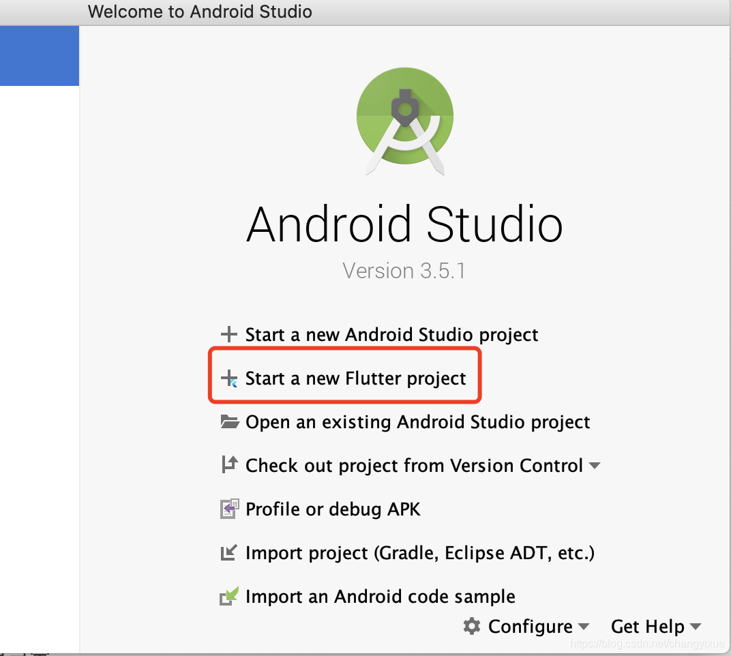This screenshot has height=656, width=731.
Task: Start a new Android Studio project
Action: (x=391, y=335)
